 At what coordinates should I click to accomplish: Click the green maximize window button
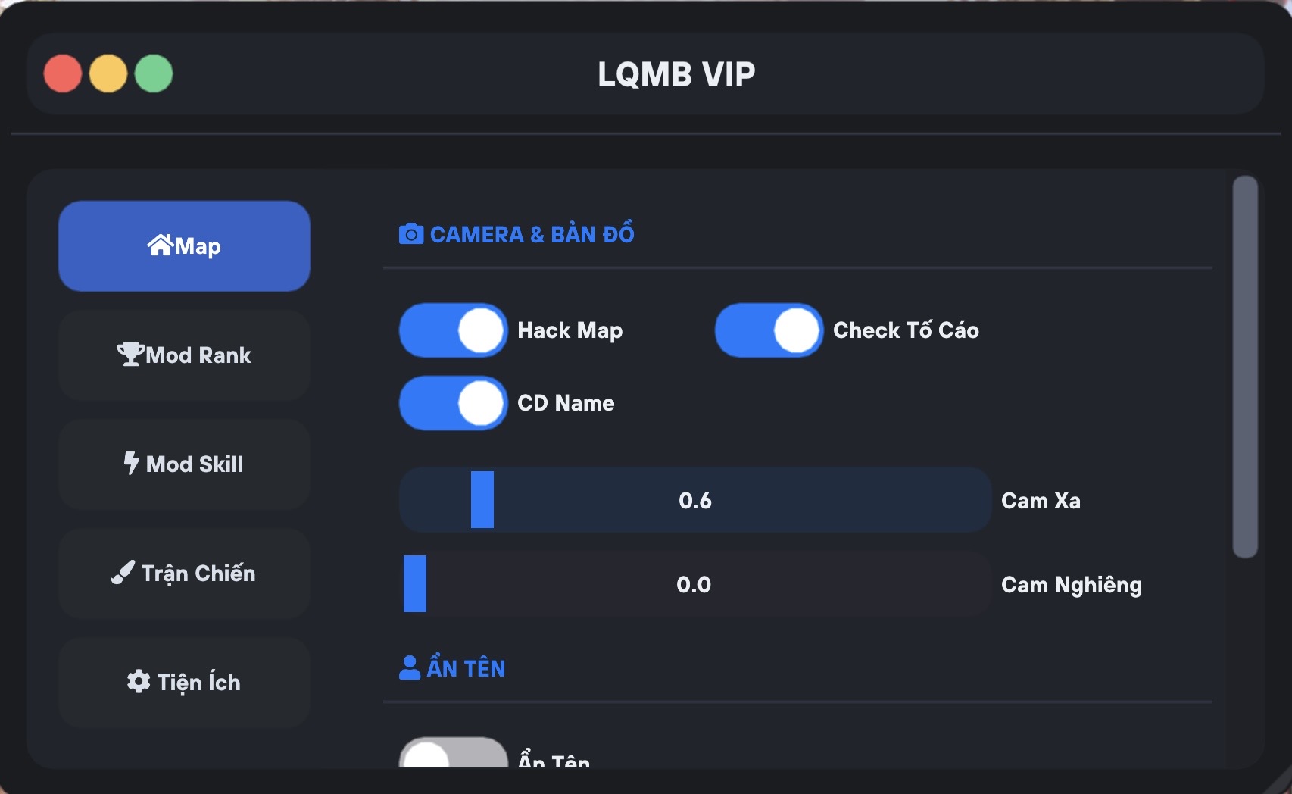(x=154, y=74)
